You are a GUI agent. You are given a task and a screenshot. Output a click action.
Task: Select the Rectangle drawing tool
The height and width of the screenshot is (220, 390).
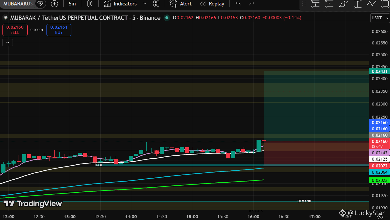[385, 4]
